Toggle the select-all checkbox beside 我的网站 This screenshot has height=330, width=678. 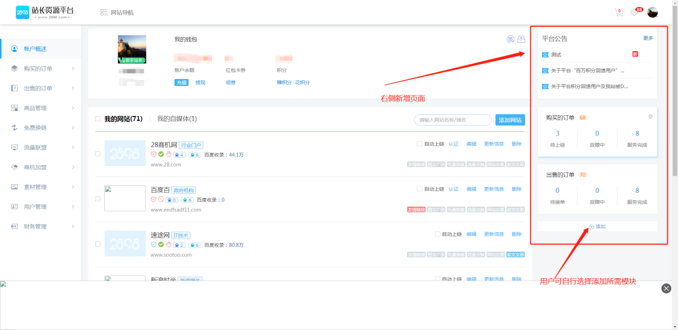97,119
